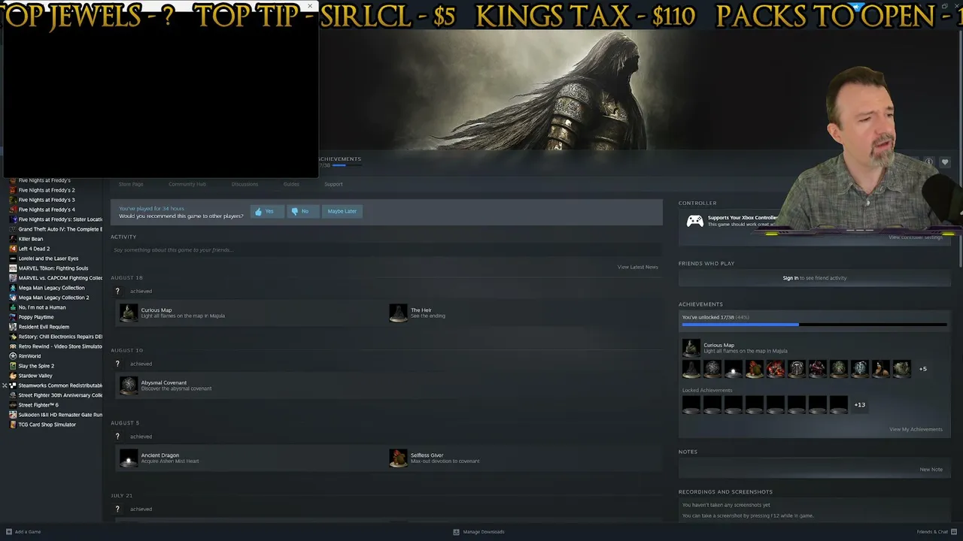Click 'You've played for 34 hours' text
963x541 pixels.
151,208
